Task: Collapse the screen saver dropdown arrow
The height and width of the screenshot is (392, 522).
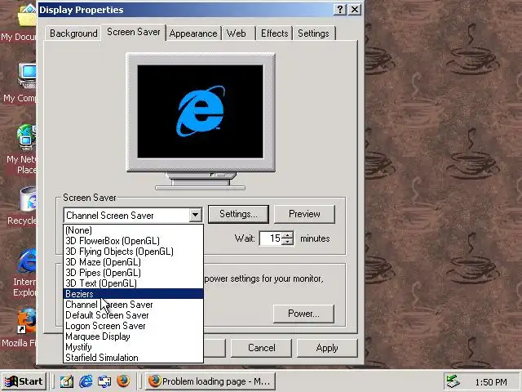Action: (196, 215)
